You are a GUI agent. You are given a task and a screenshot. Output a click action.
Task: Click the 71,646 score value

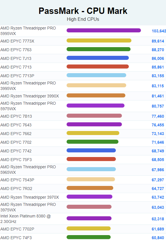pyautogui.click(x=158, y=142)
